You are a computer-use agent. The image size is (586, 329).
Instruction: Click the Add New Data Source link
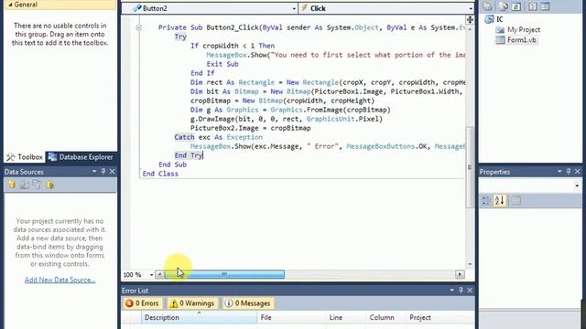click(x=60, y=280)
